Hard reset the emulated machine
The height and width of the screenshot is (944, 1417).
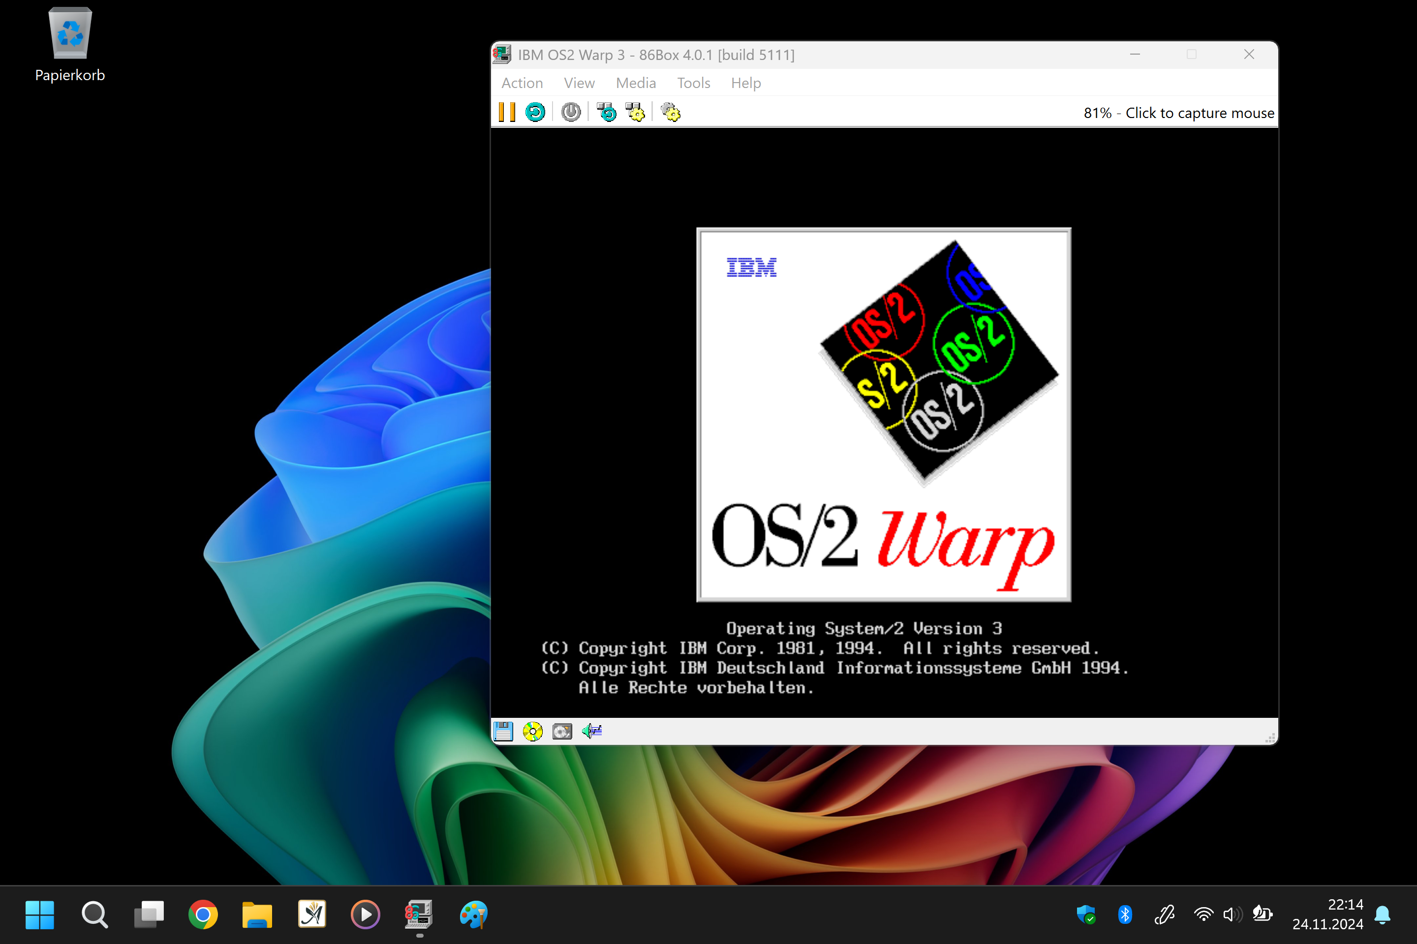535,112
